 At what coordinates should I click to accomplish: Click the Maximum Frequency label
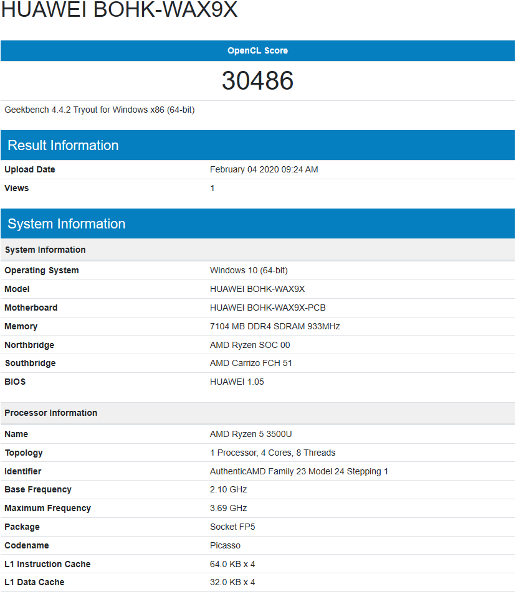(x=47, y=508)
